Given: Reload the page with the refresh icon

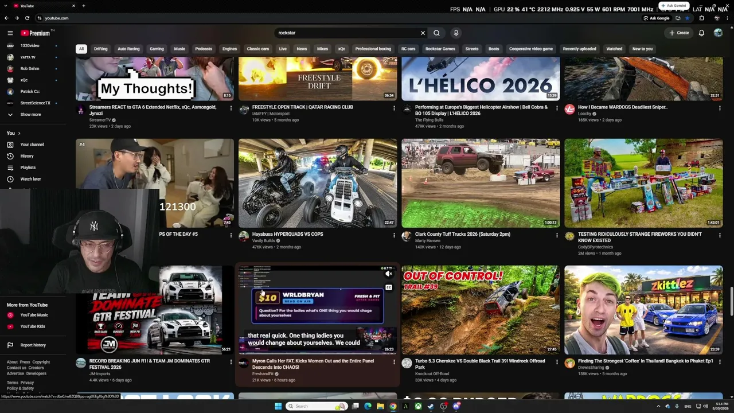Looking at the screenshot, I should tap(27, 18).
